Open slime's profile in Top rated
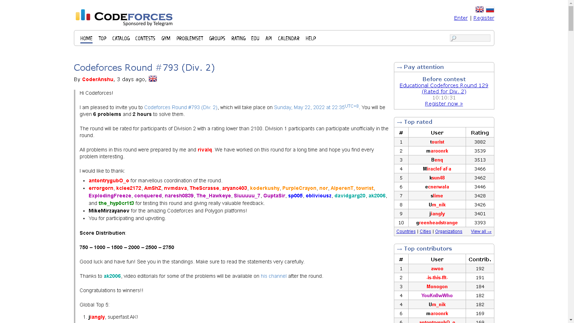This screenshot has width=574, height=323. pyautogui.click(x=437, y=196)
